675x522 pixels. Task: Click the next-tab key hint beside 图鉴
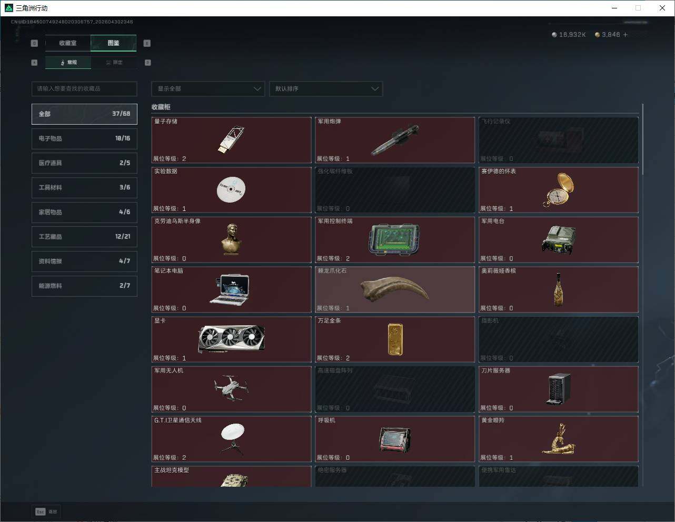point(147,43)
